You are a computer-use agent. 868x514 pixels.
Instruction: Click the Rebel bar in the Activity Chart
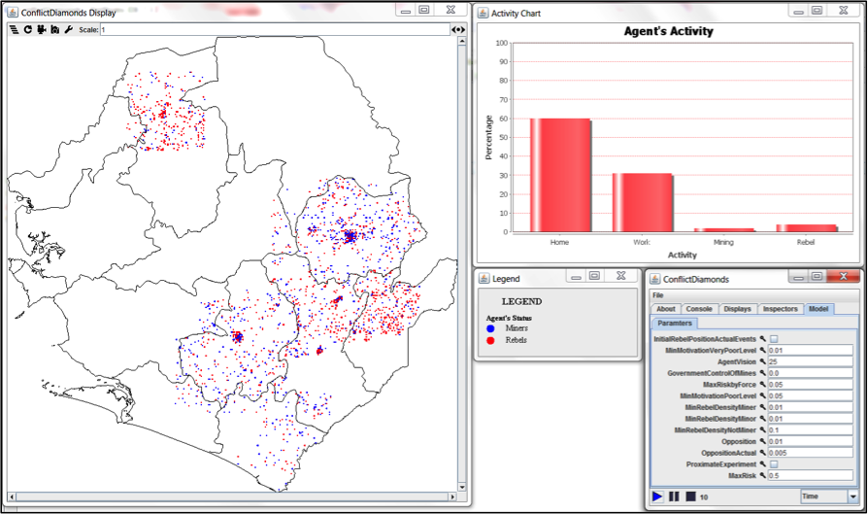click(807, 228)
